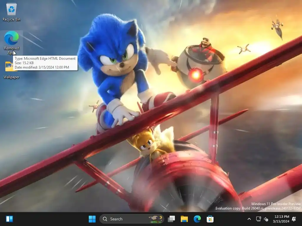Open the clock showing 12:13 PM
This screenshot has height=226, width=302.
click(x=281, y=219)
